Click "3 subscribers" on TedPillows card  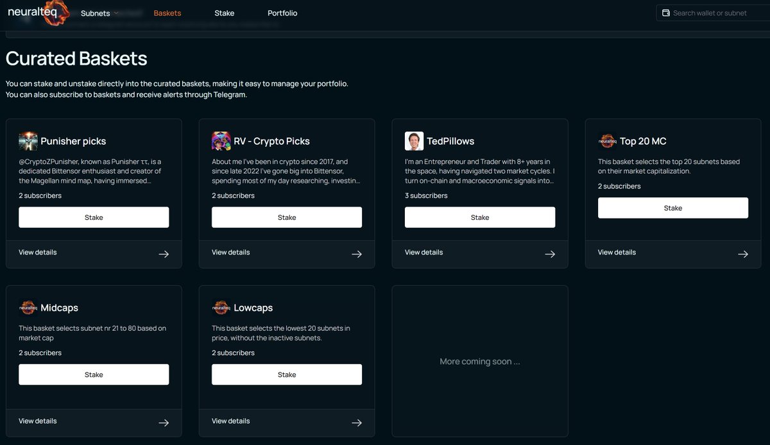[x=426, y=196]
